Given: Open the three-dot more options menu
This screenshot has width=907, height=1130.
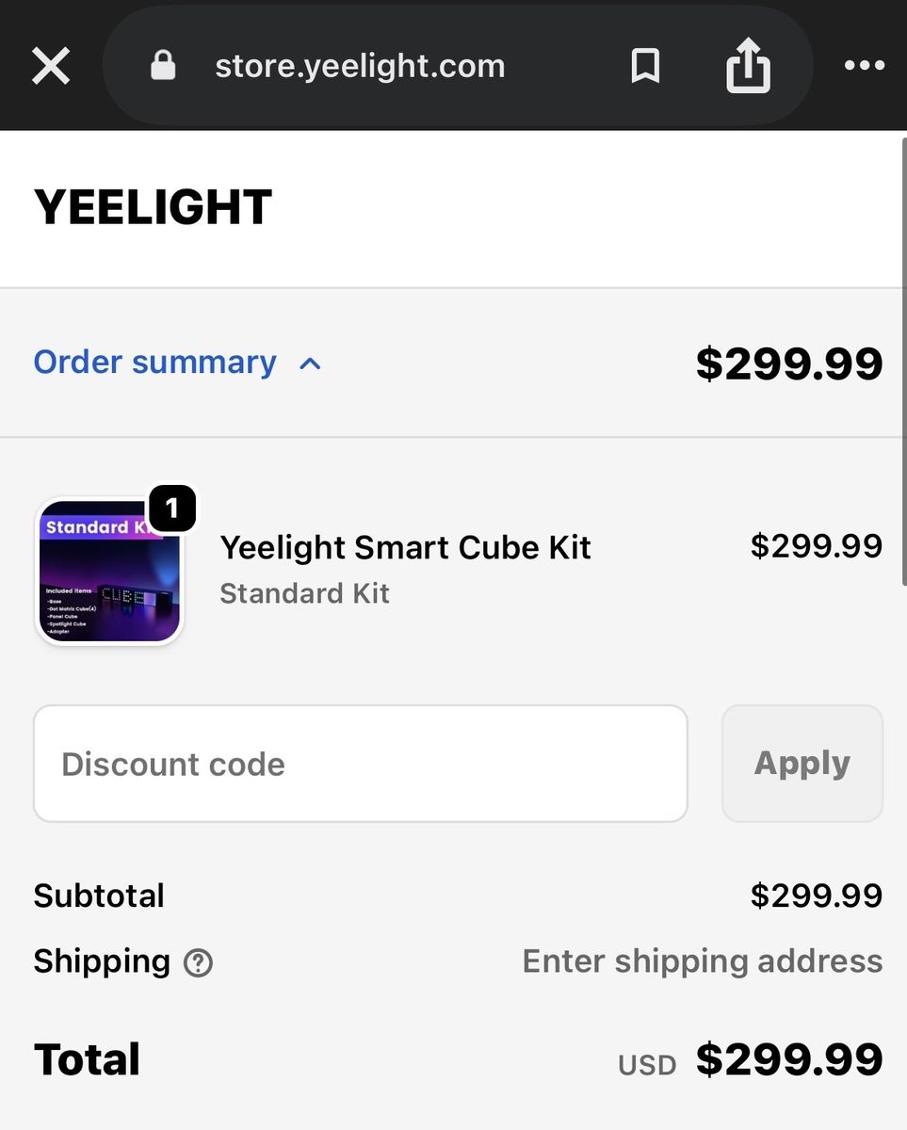Looking at the screenshot, I should coord(864,66).
